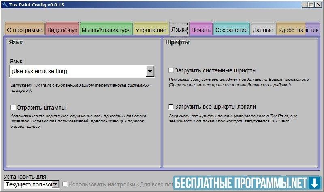Show the «Данные» tab
Image resolution: width=324 pixels, height=192 pixels.
tap(262, 30)
